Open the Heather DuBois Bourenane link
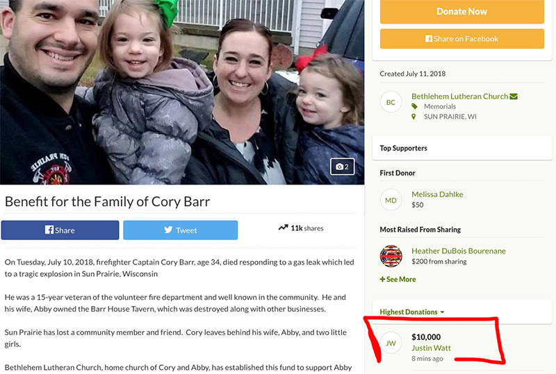Viewport: 556px width, 374px height. point(459,251)
